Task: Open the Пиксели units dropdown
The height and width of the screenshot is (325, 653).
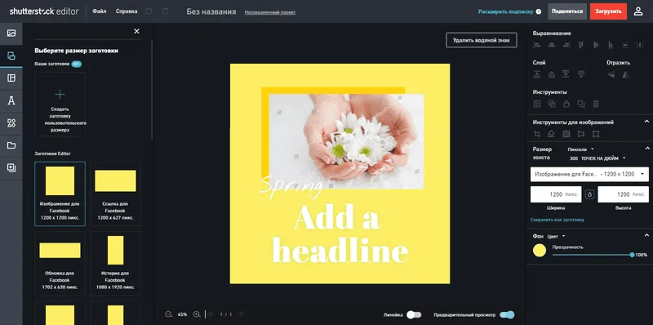Action: click(x=580, y=149)
